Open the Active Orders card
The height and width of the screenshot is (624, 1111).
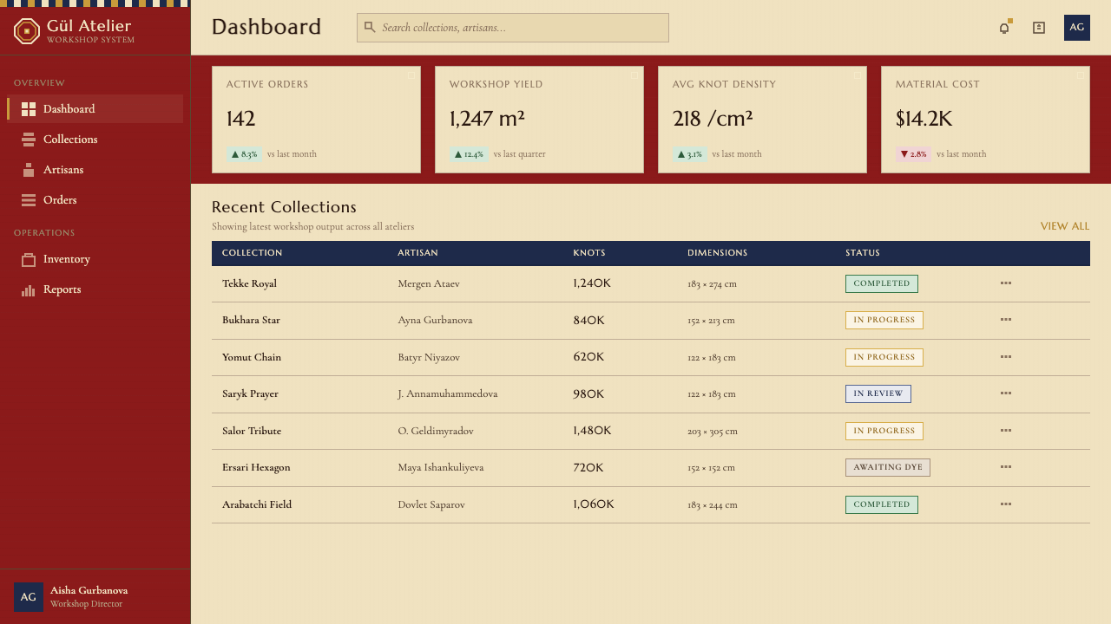[x=316, y=120]
